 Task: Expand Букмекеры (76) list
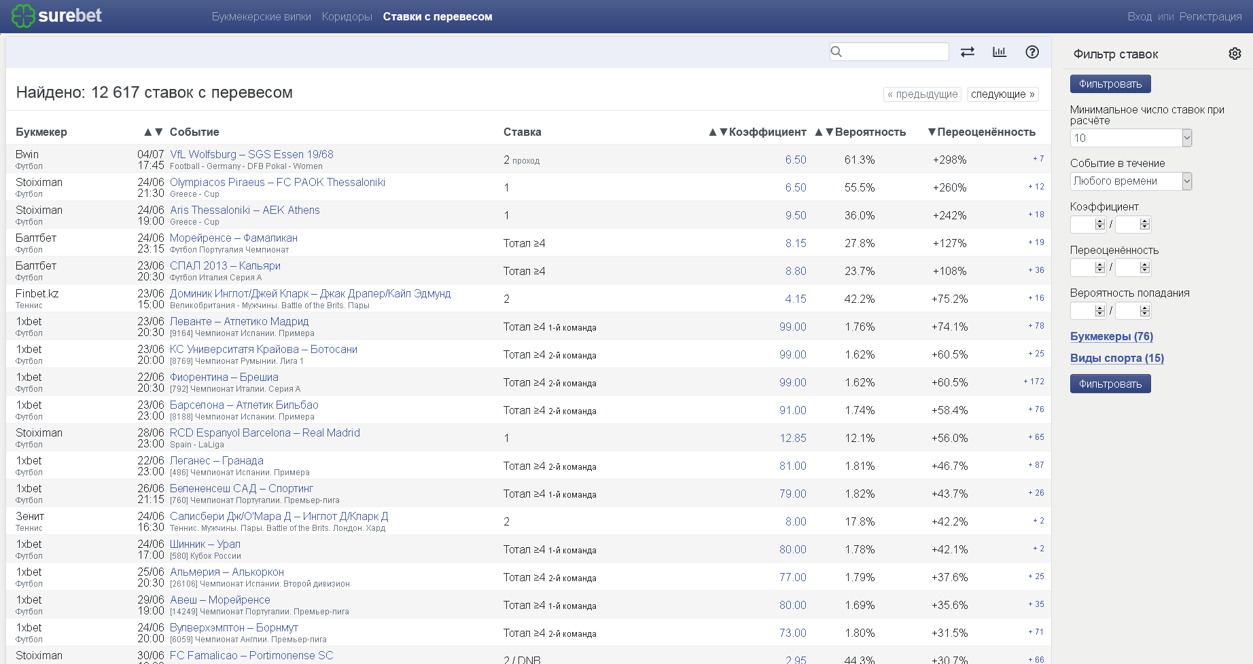click(x=1112, y=337)
